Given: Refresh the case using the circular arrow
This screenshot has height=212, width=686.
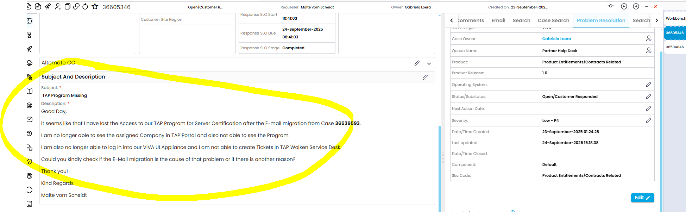Looking at the screenshot, I should pos(85,6).
